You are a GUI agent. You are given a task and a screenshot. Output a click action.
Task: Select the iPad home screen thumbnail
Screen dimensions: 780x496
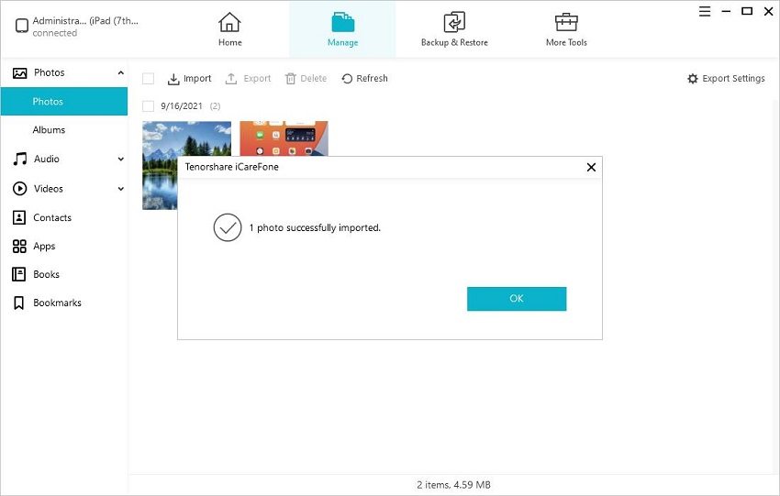284,138
